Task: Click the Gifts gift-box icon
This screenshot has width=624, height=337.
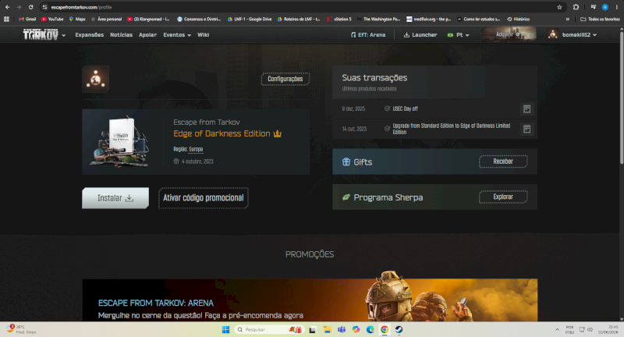Action: click(346, 161)
